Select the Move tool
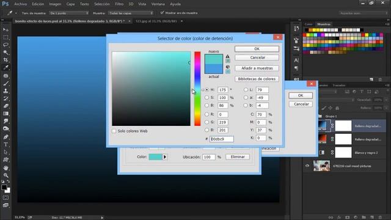Screen dimensions: 391x220 tap(5, 30)
